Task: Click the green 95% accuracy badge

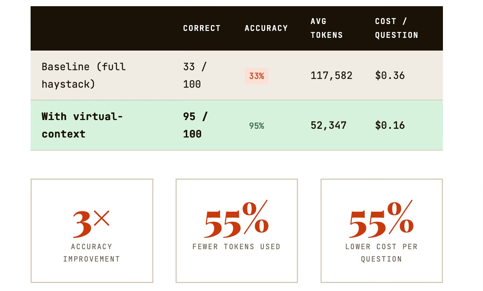Action: [256, 125]
